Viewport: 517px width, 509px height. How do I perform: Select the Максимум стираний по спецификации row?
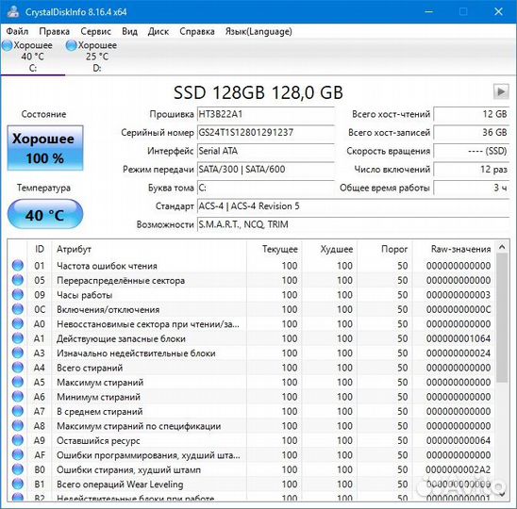click(x=251, y=426)
